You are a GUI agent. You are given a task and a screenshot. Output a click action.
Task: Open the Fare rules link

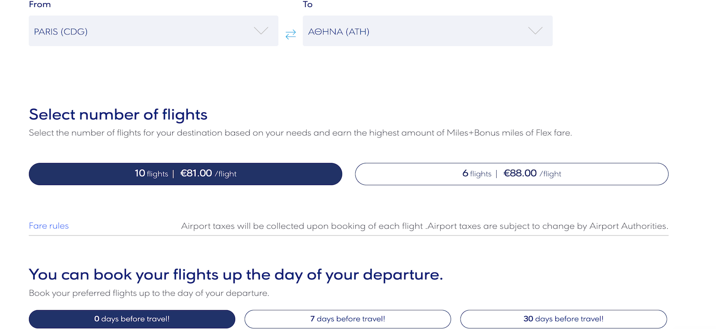(x=48, y=226)
